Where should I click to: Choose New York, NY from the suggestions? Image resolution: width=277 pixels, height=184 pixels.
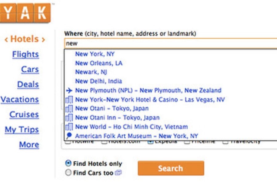coord(95,54)
